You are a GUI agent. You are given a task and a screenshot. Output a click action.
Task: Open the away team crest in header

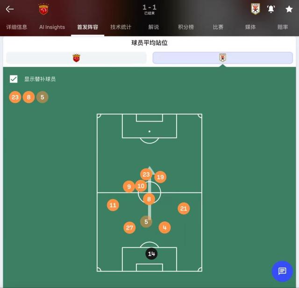click(x=256, y=9)
